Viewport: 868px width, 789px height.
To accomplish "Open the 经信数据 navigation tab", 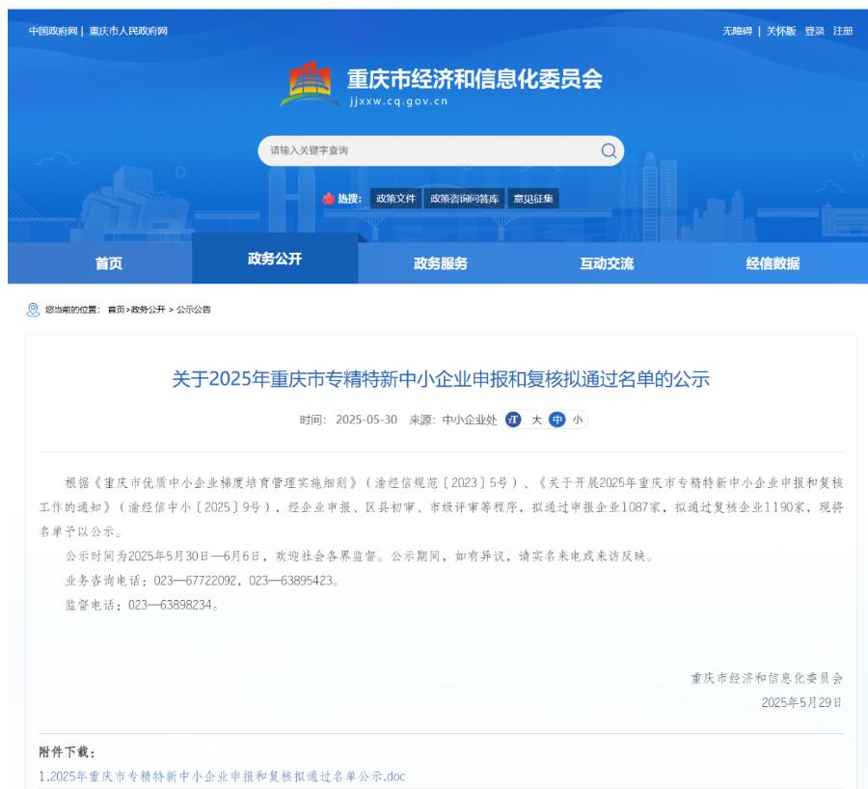I will 773,263.
